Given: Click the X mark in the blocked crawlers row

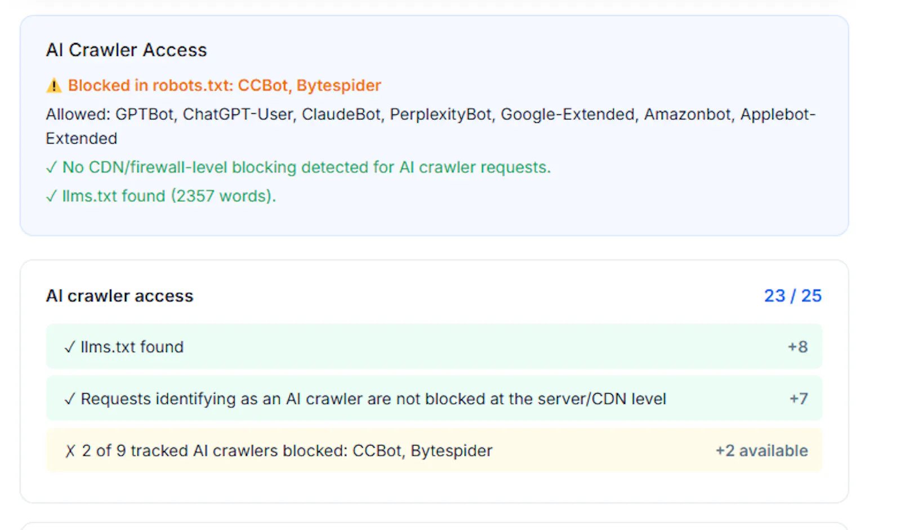Looking at the screenshot, I should pyautogui.click(x=70, y=451).
